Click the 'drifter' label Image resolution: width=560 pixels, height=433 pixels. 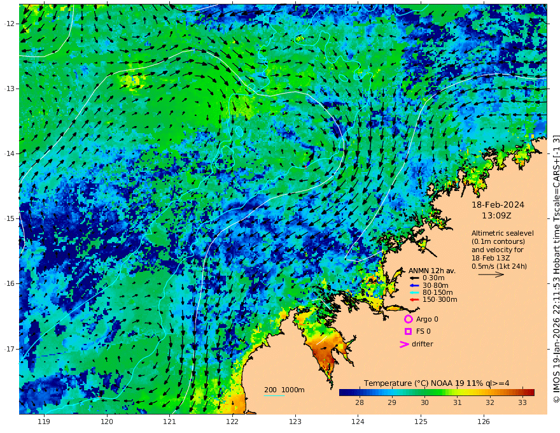coord(422,344)
